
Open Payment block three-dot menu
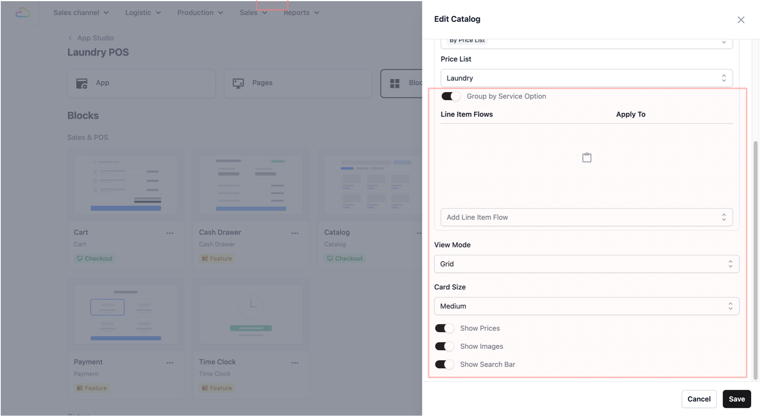click(x=170, y=363)
